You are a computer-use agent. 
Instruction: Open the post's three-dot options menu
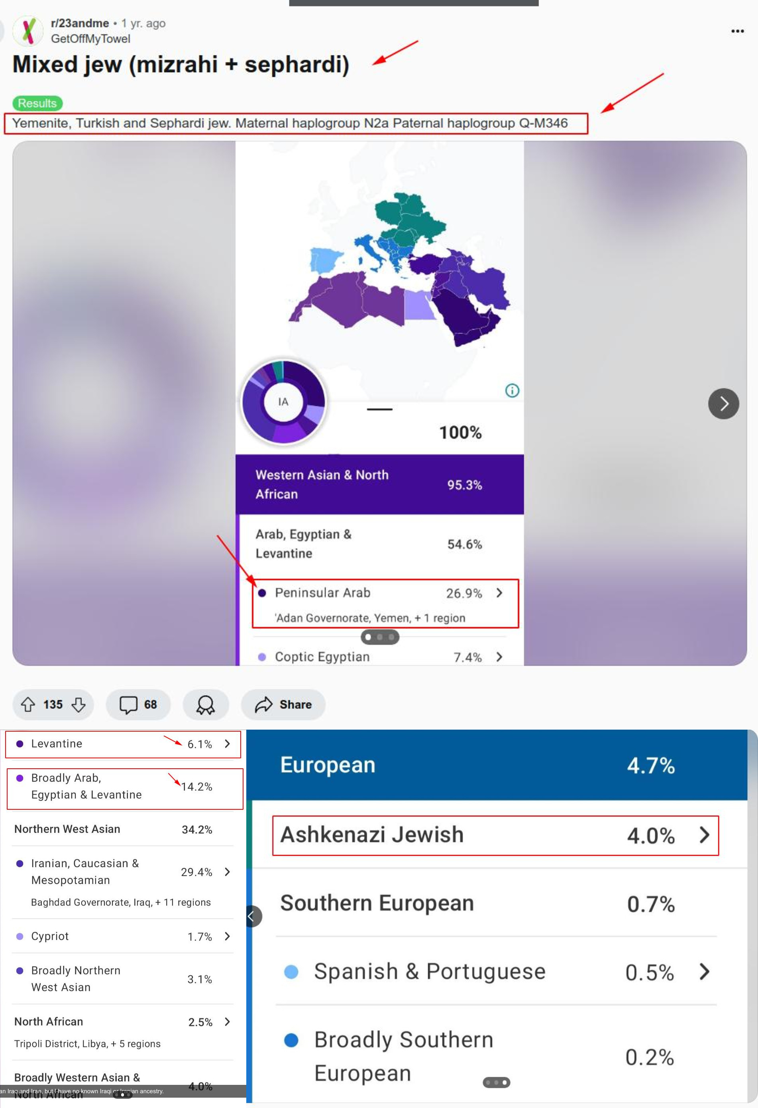(737, 31)
